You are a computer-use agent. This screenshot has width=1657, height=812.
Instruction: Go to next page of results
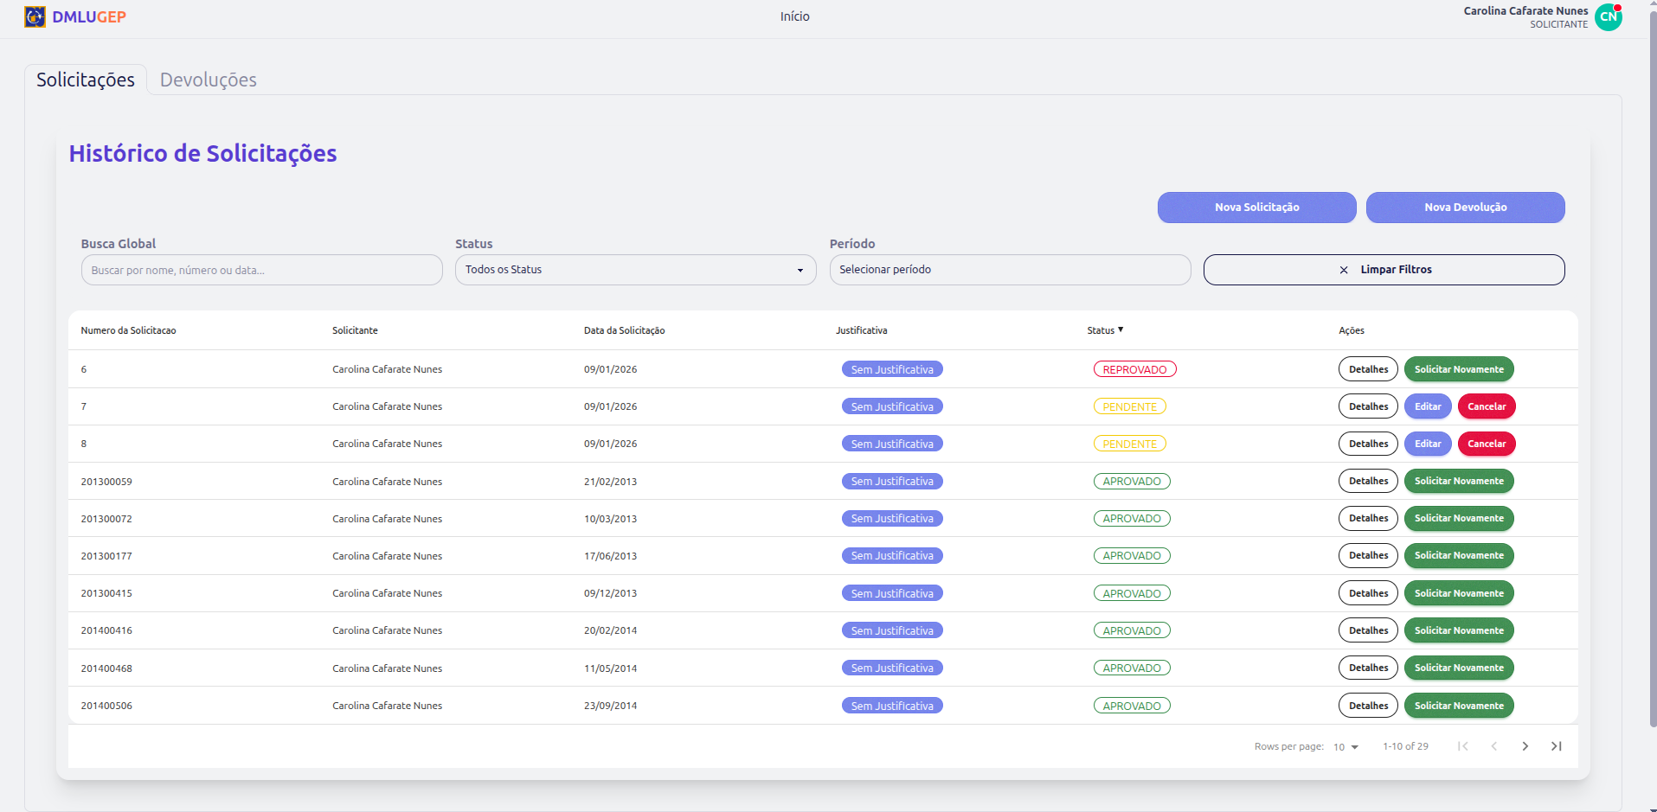[1525, 746]
